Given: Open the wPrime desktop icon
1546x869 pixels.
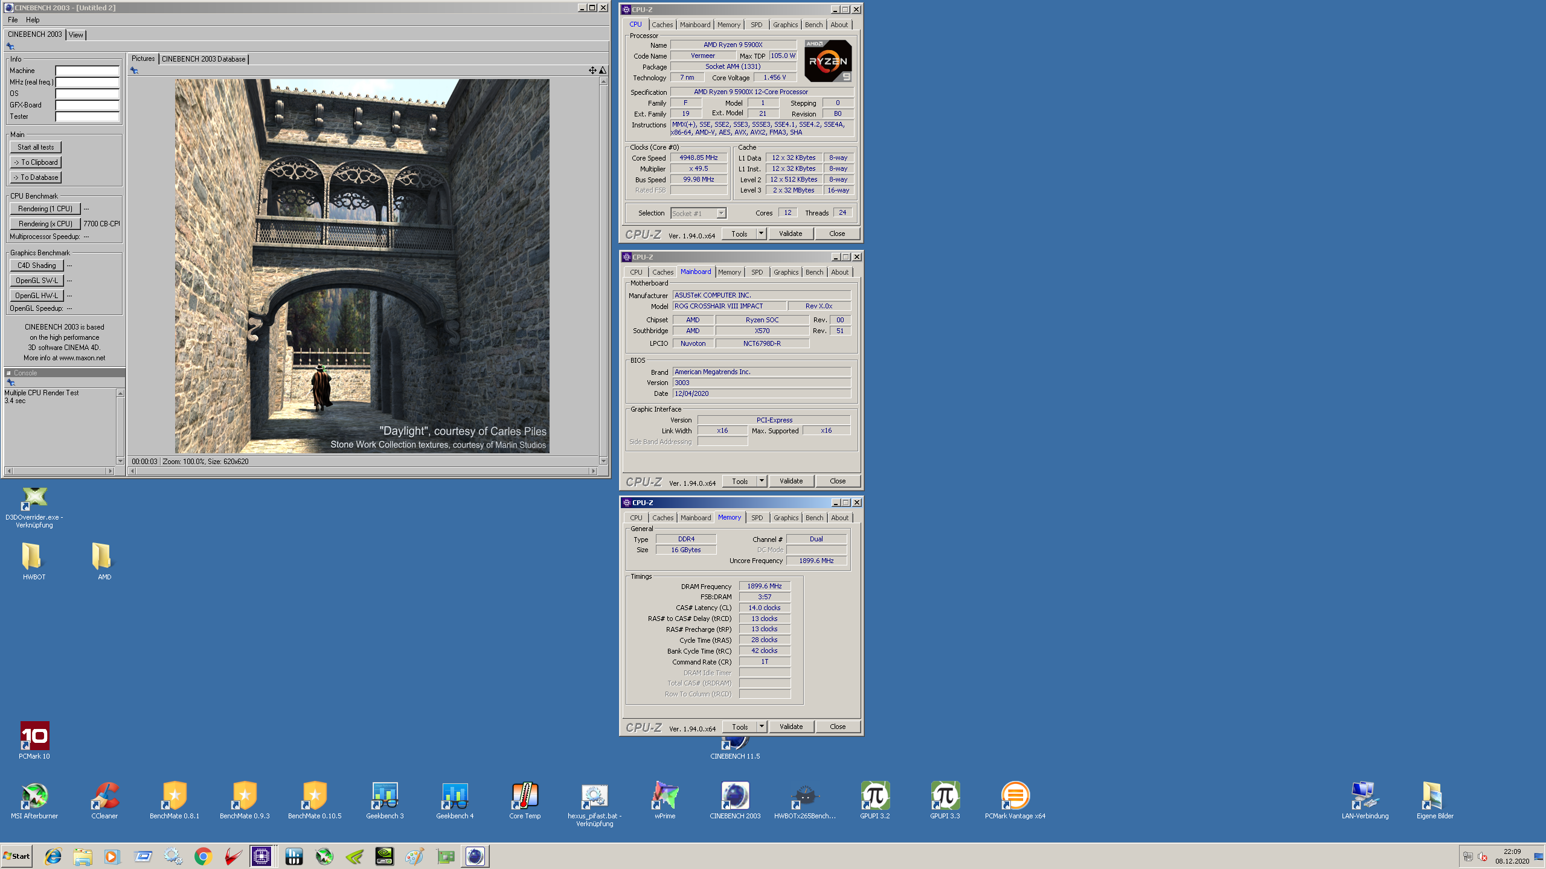Looking at the screenshot, I should (x=665, y=800).
